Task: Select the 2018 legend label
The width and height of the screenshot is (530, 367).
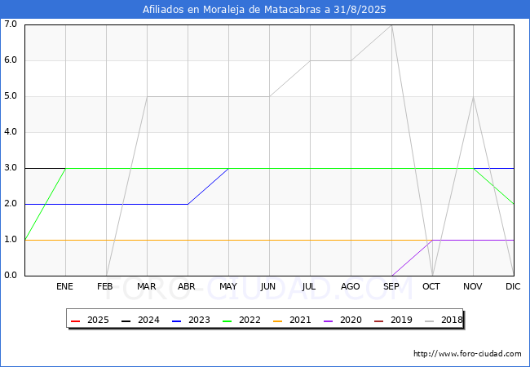Action: coord(452,320)
